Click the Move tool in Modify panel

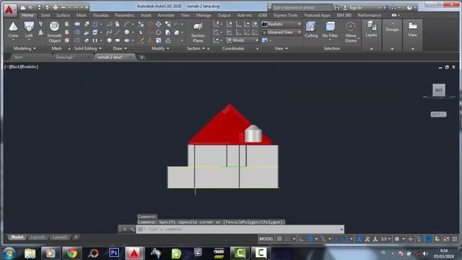tap(159, 24)
